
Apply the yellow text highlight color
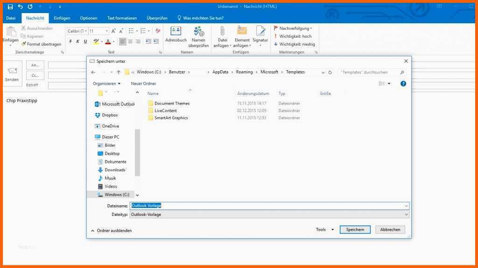coord(96,41)
